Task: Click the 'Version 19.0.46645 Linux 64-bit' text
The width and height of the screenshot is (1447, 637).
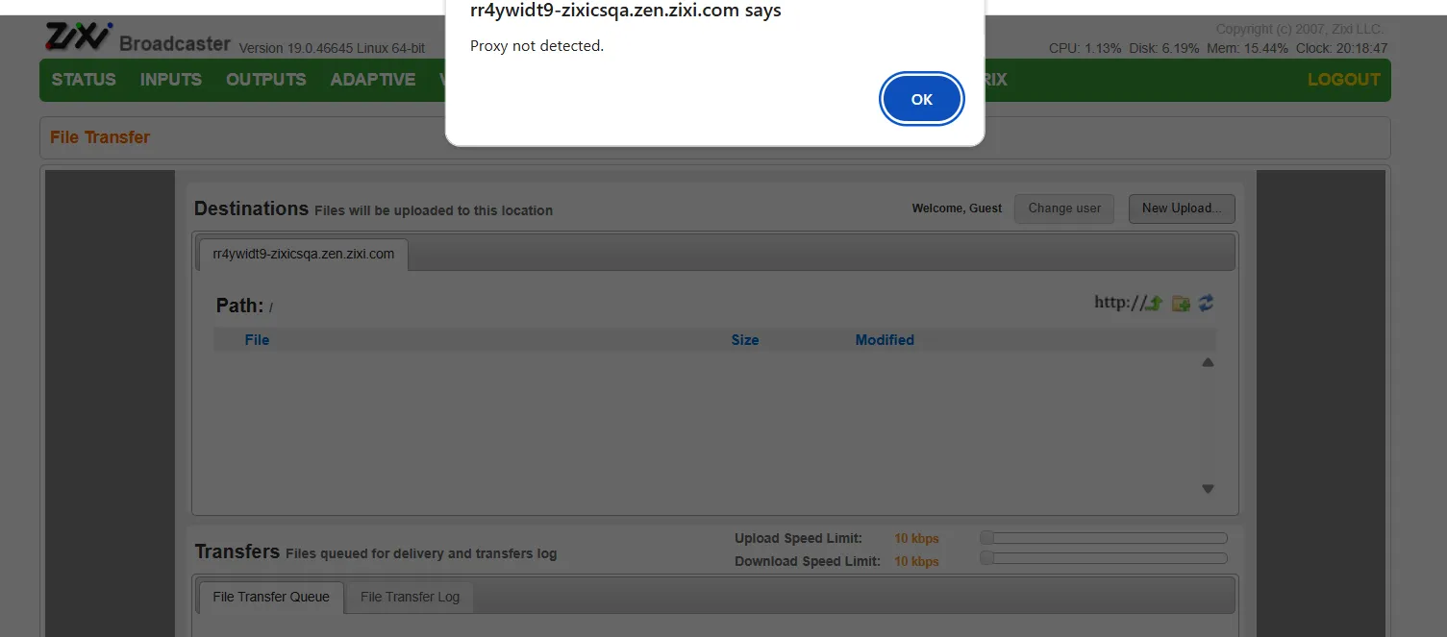Action: (332, 48)
